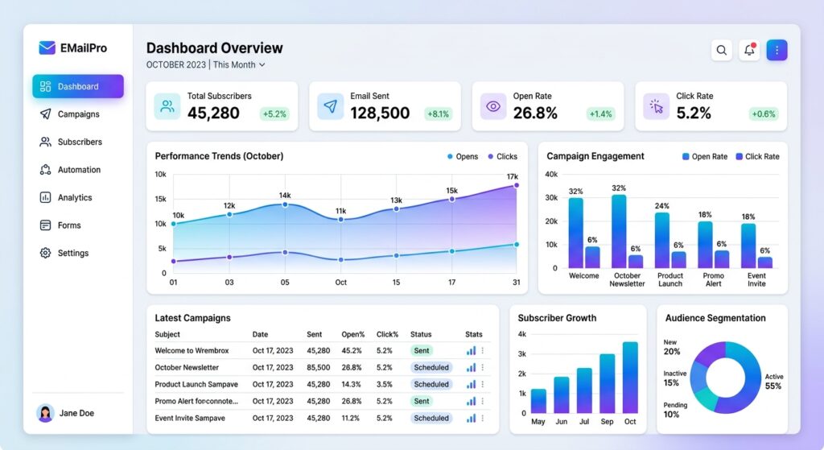The image size is (824, 450).
Task: Open stats chart for October Newsletter row
Action: tap(471, 367)
